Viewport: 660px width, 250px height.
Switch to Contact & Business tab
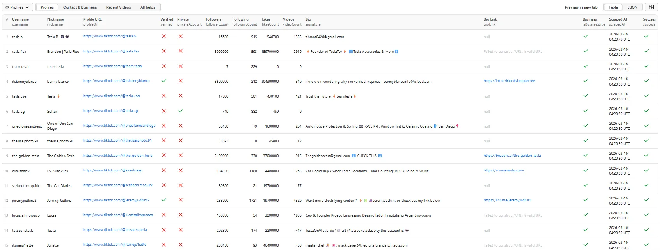80,7
